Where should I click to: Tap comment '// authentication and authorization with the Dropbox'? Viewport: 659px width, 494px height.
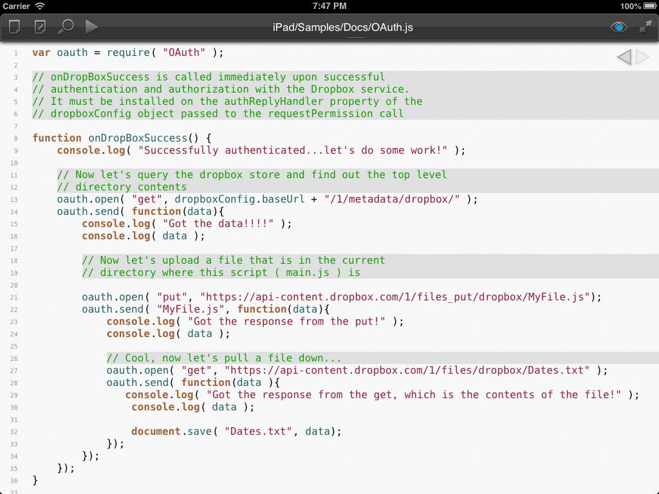pyautogui.click(x=221, y=89)
